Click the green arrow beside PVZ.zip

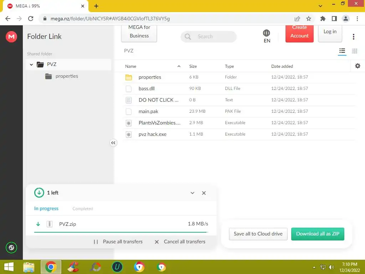click(38, 224)
